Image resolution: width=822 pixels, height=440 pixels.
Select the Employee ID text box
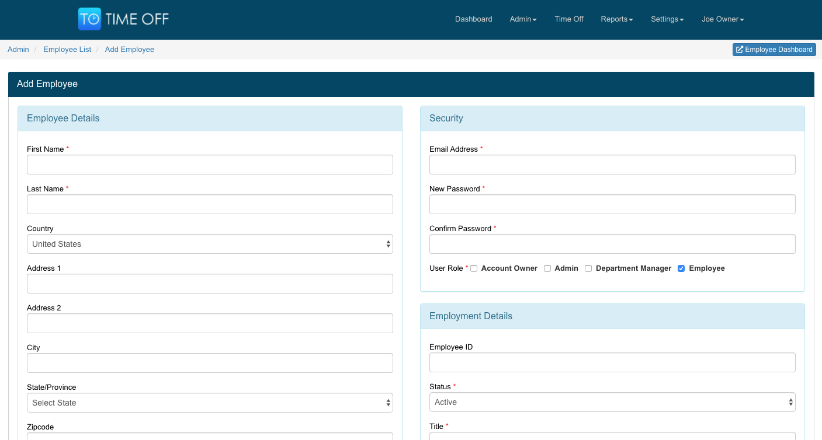coord(612,362)
